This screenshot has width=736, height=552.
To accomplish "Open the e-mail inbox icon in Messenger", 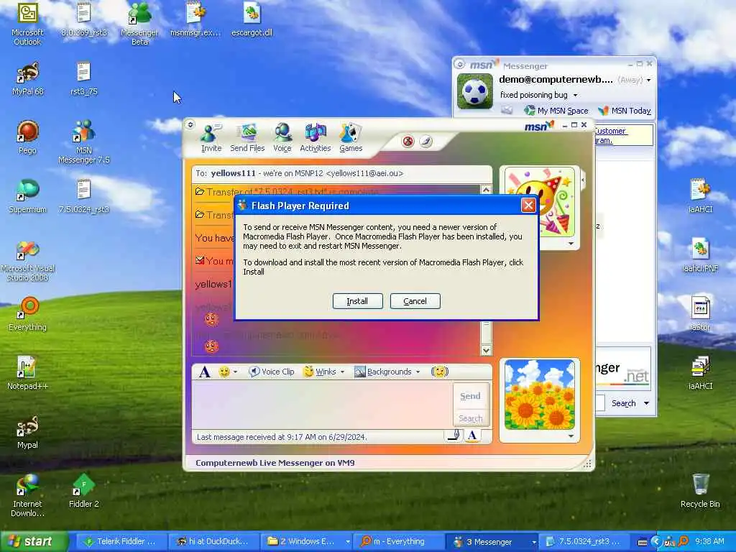I will coord(507,110).
